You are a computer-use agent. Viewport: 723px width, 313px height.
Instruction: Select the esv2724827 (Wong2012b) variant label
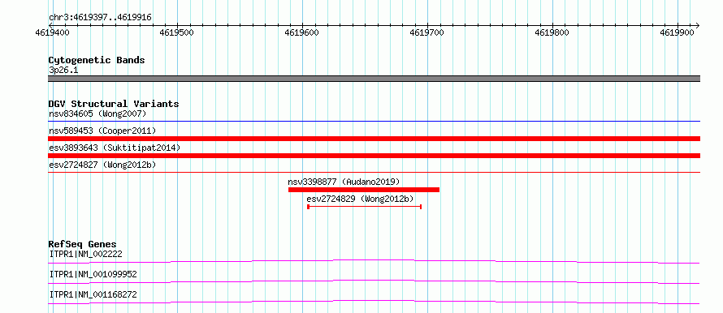click(x=102, y=165)
